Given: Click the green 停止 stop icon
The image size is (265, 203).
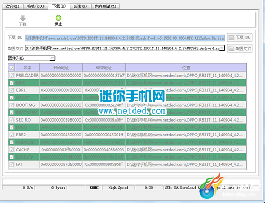Looking at the screenshot, I should (58, 18).
